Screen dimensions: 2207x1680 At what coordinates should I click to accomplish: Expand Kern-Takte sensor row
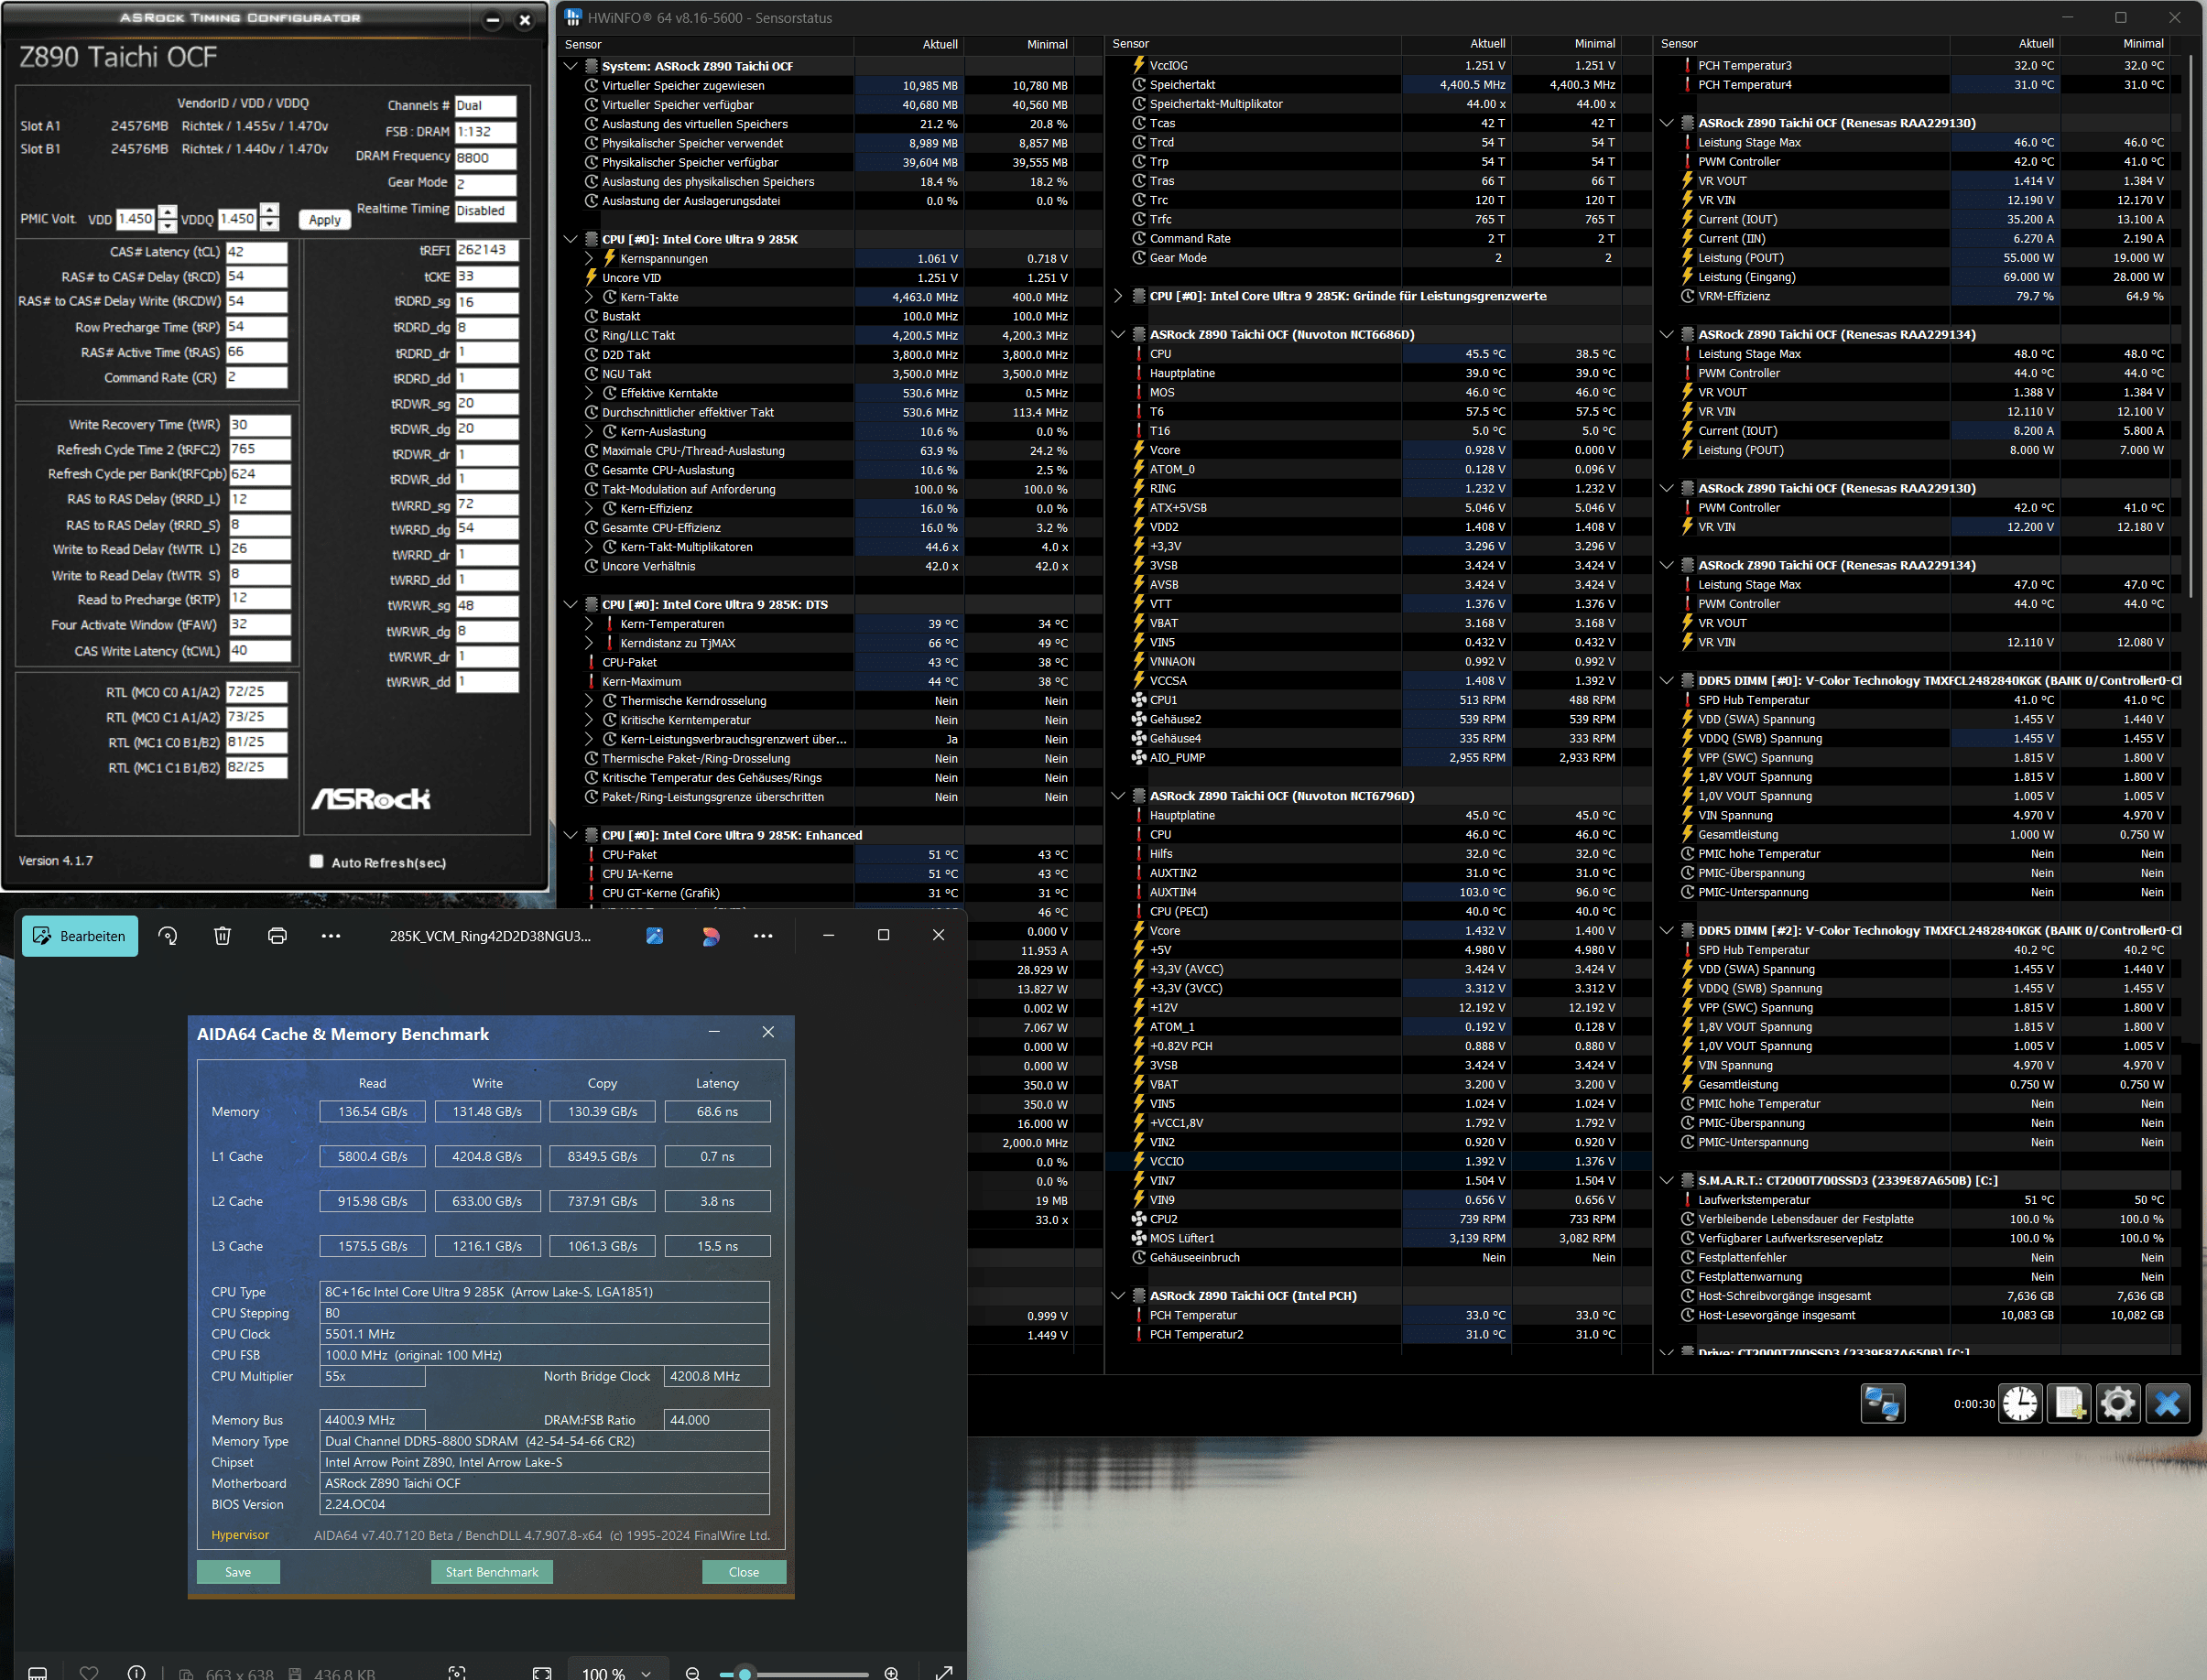point(590,297)
